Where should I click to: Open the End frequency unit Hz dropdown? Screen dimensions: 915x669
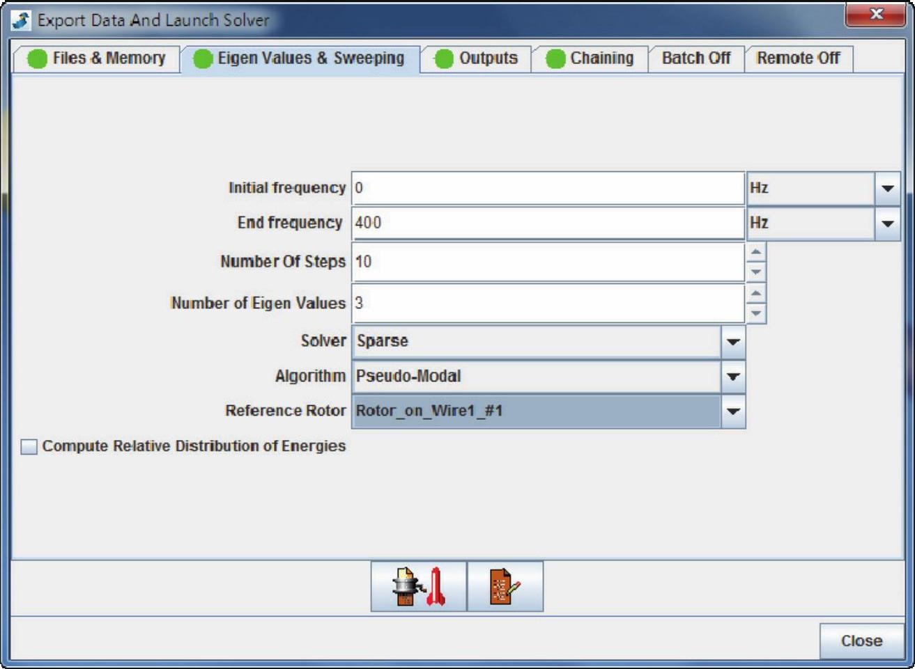coord(887,223)
